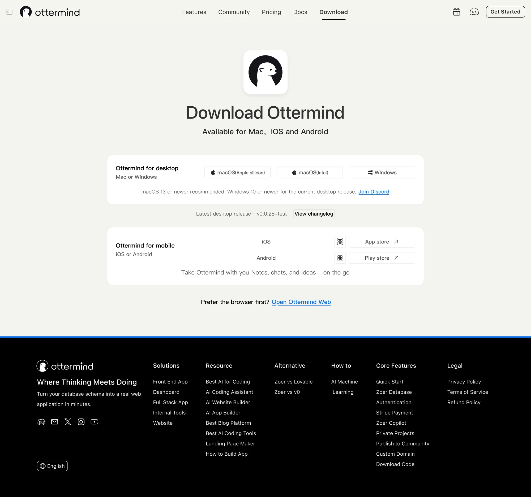The image size is (531, 497).
Task: Open How to Build App link
Action: [x=226, y=454]
